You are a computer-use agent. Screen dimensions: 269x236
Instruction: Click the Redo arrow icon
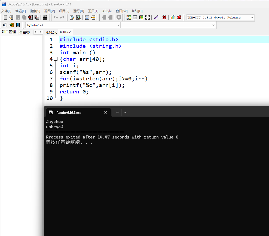62,17
